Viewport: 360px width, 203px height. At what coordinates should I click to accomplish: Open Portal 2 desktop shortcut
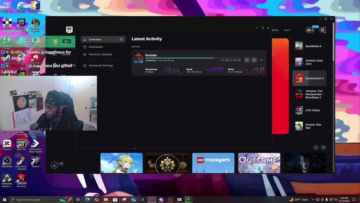[35, 162]
